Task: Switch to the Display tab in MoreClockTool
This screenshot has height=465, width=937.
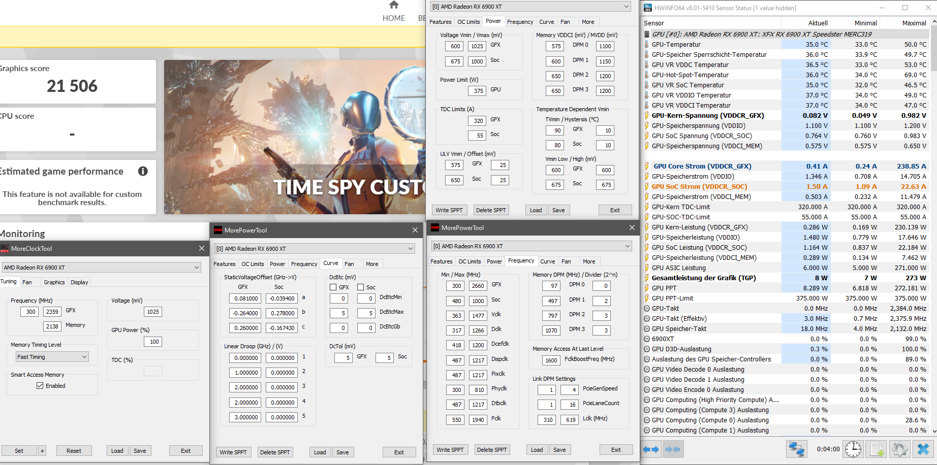Action: (79, 282)
